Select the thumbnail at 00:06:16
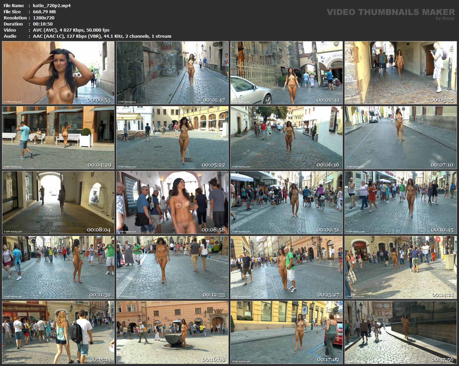Screen dimensions: 459x366 tap(287, 138)
